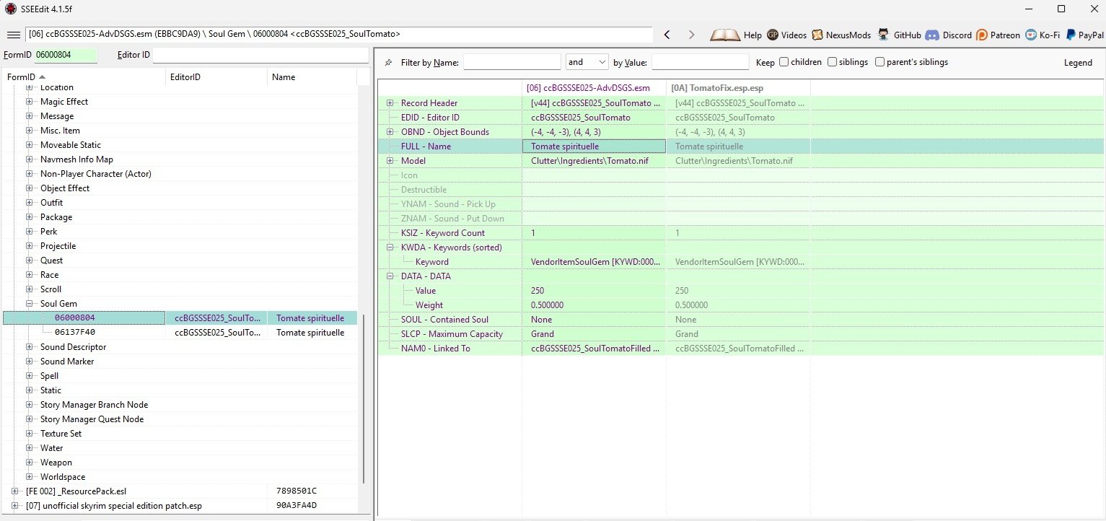Screen dimensions: 1106x521
Task: Open the Discord icon link
Action: (931, 35)
